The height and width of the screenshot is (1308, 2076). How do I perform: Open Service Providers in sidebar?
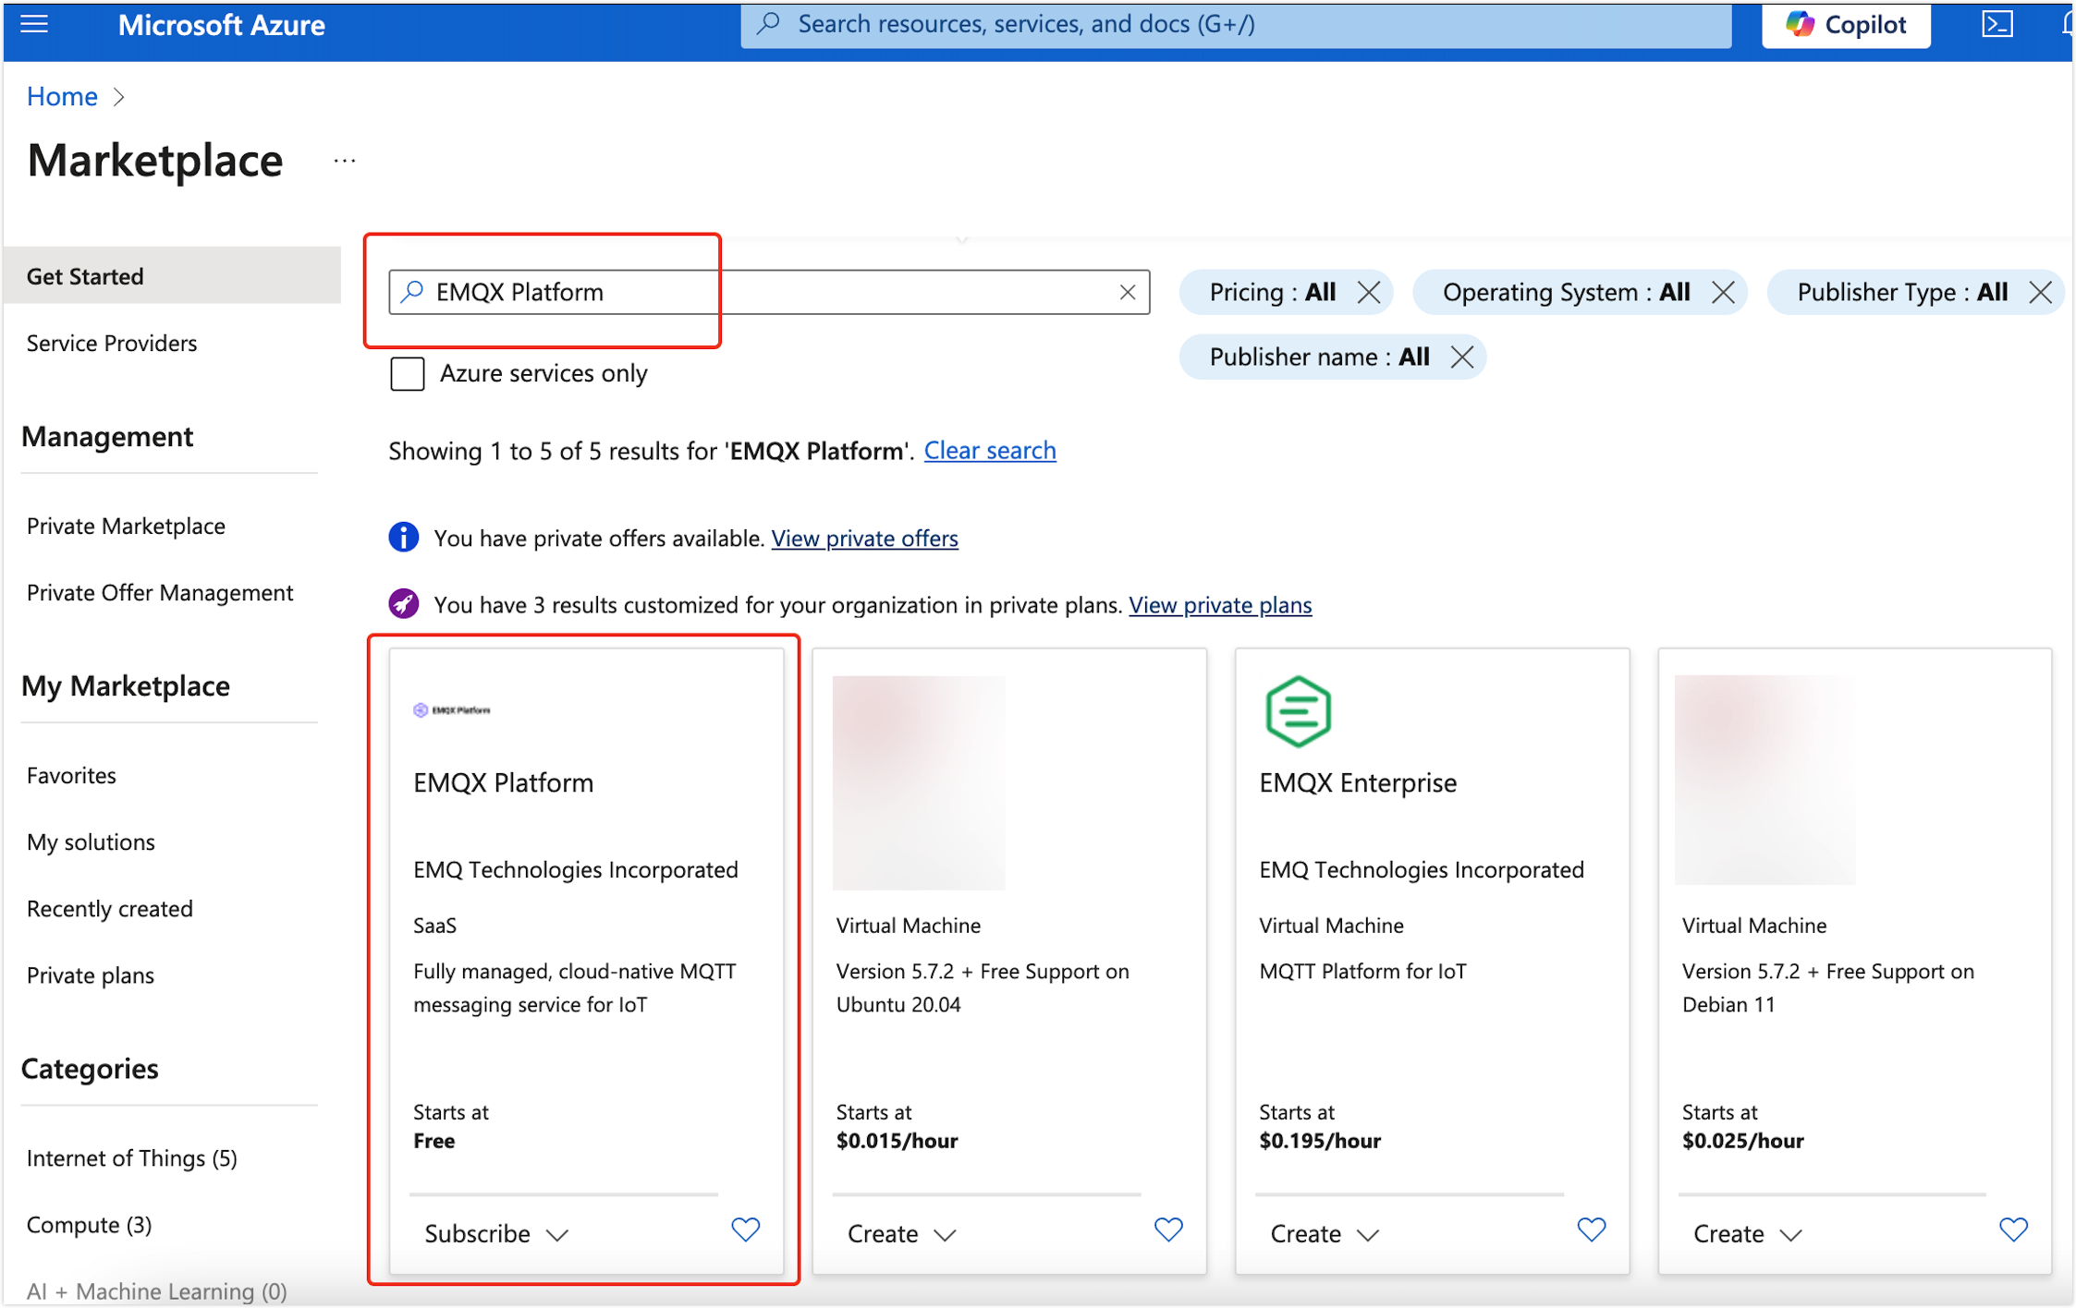click(112, 344)
